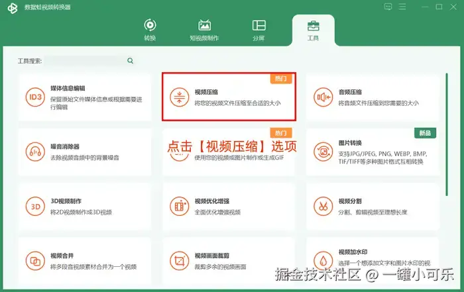This screenshot has width=464, height=292.
Task: Switch to the 分屏 tab
Action: [x=259, y=30]
